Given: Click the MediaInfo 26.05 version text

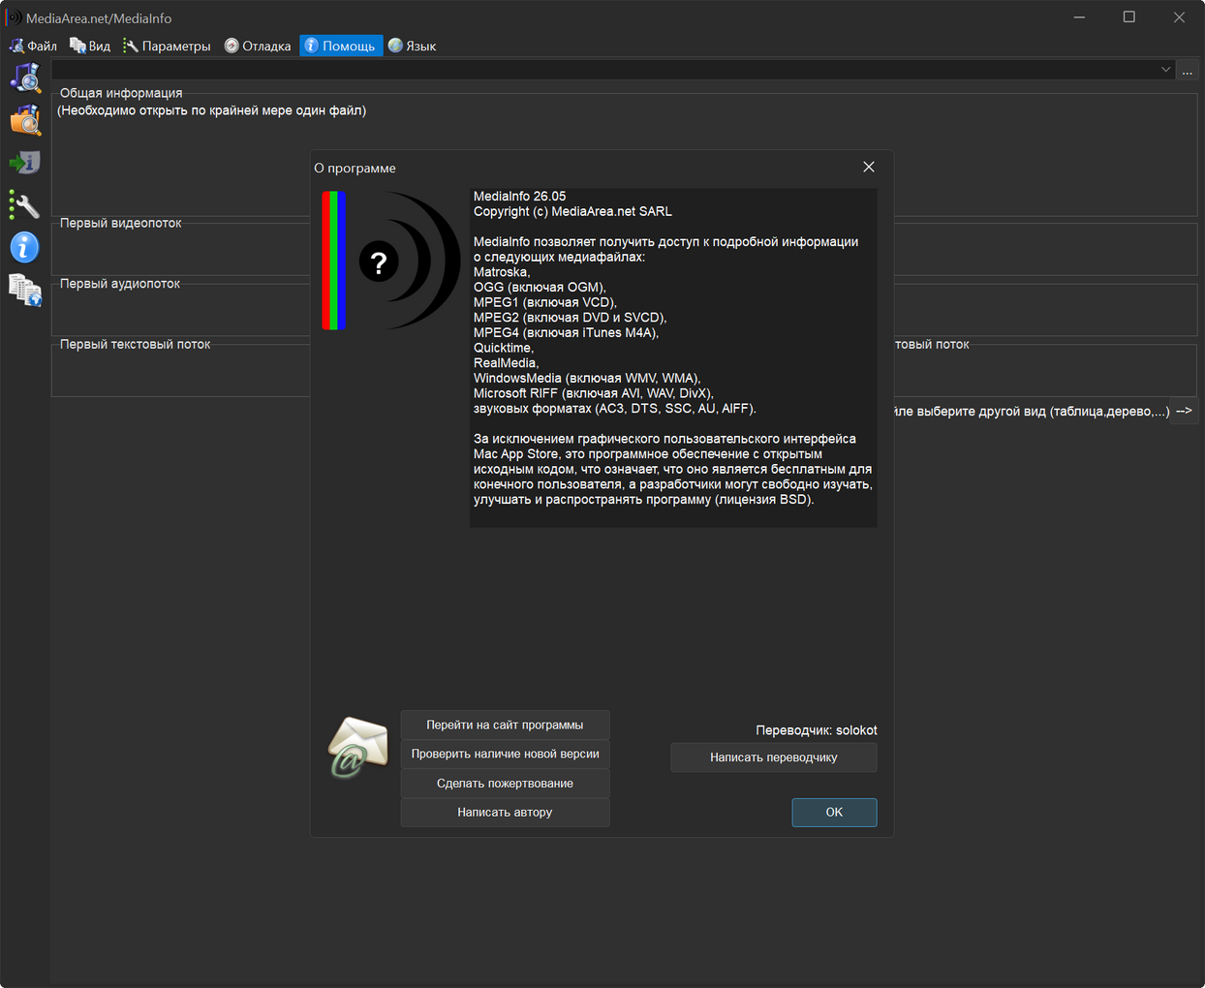Looking at the screenshot, I should pos(519,196).
